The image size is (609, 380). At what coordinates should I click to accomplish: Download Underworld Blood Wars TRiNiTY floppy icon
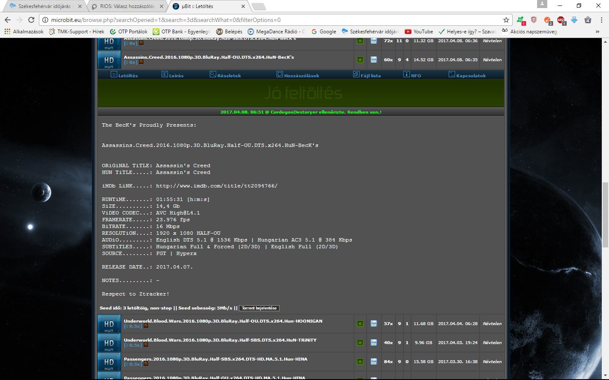pos(373,343)
